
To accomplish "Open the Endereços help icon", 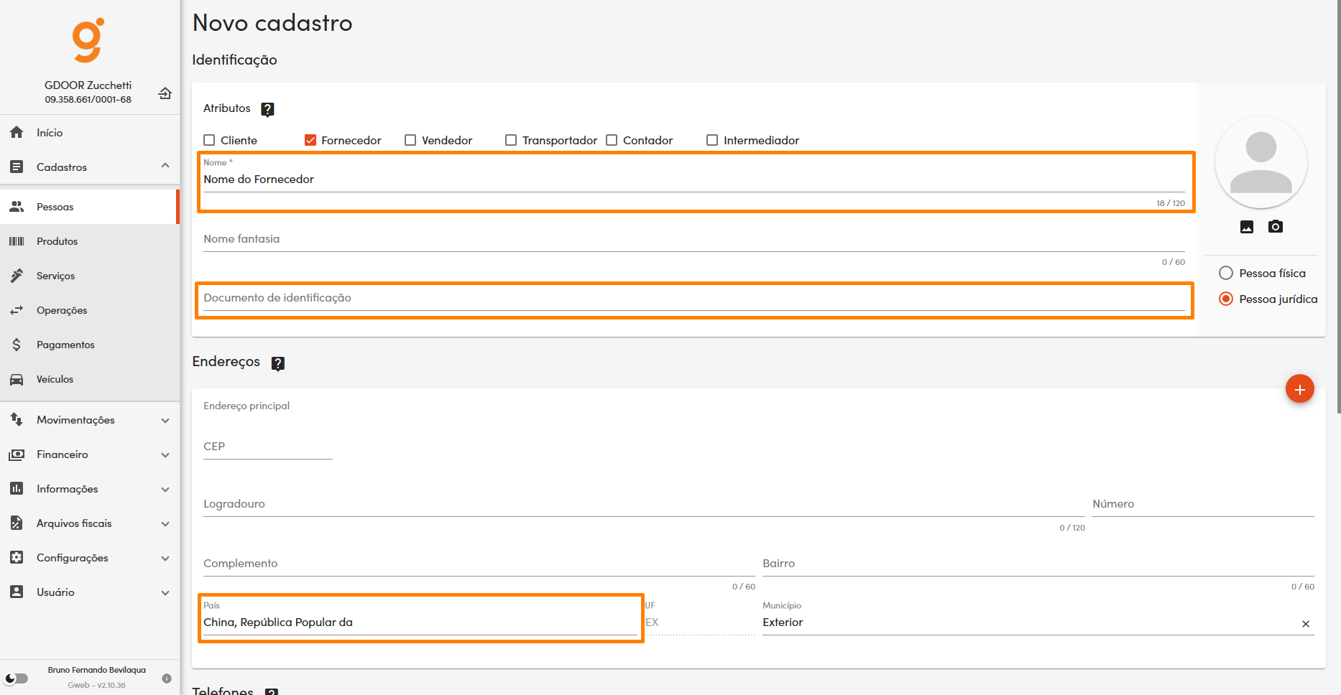I will click(x=278, y=363).
